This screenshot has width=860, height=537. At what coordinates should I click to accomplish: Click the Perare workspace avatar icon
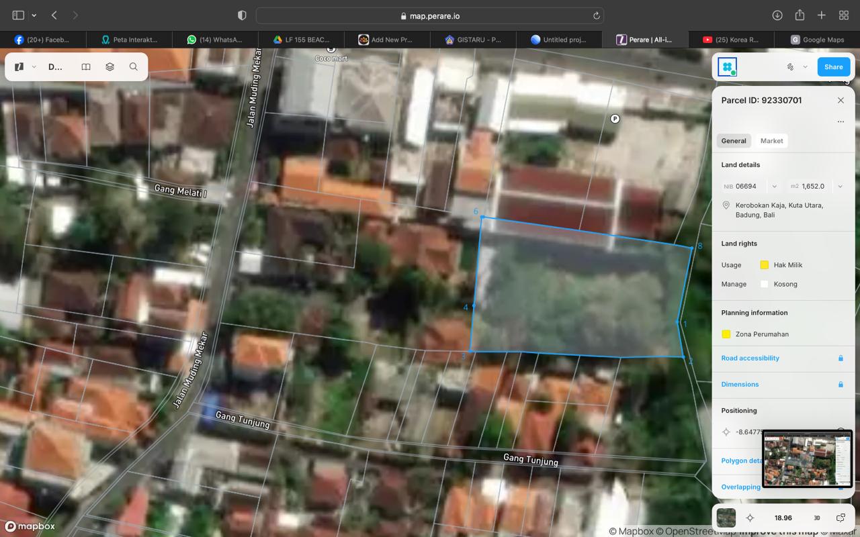(727, 67)
